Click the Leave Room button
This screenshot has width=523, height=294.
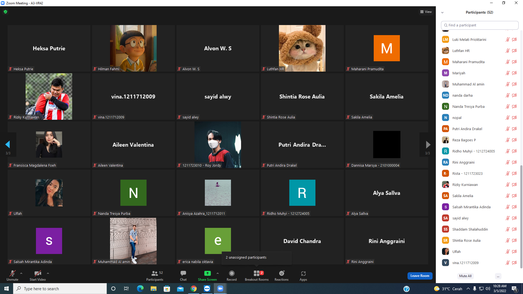(x=420, y=276)
